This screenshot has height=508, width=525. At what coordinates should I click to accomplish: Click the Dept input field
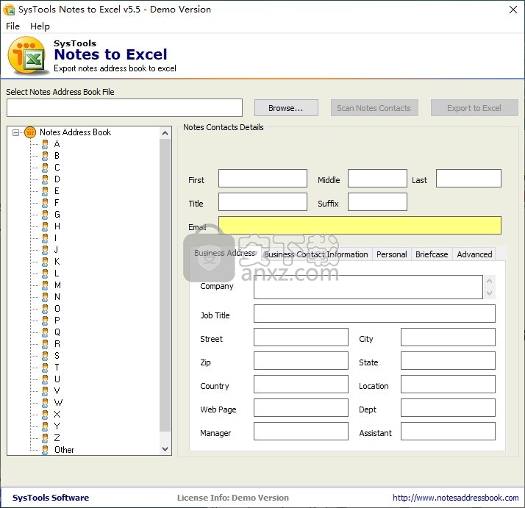coord(448,407)
